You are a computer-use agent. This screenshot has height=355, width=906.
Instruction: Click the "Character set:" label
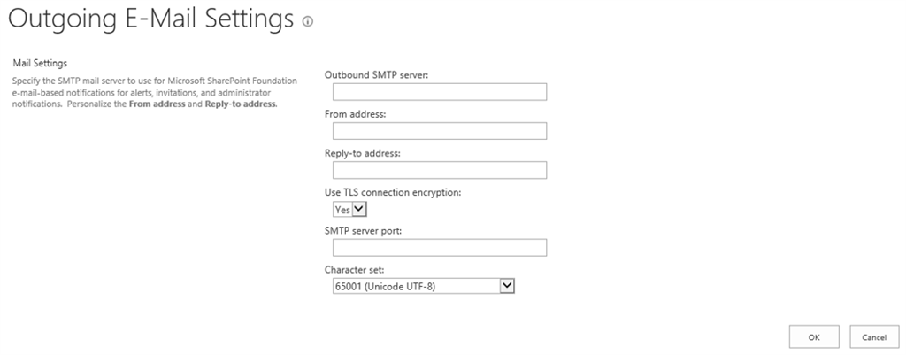point(355,268)
